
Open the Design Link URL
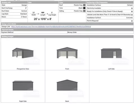click(x=51, y=27)
